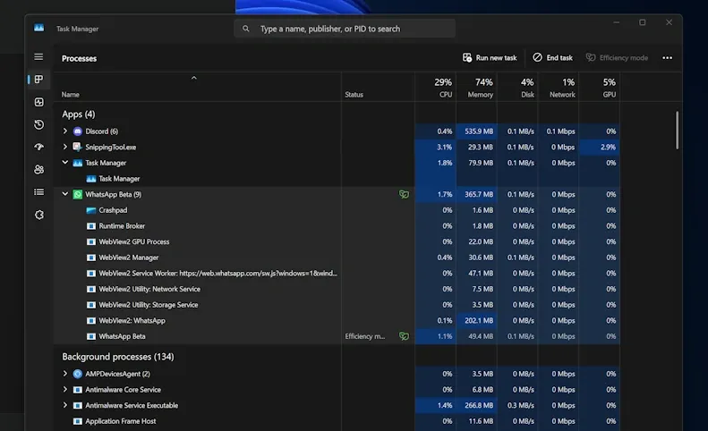
Task: Click the WebView2 GPU Process icon
Action: [x=91, y=242]
